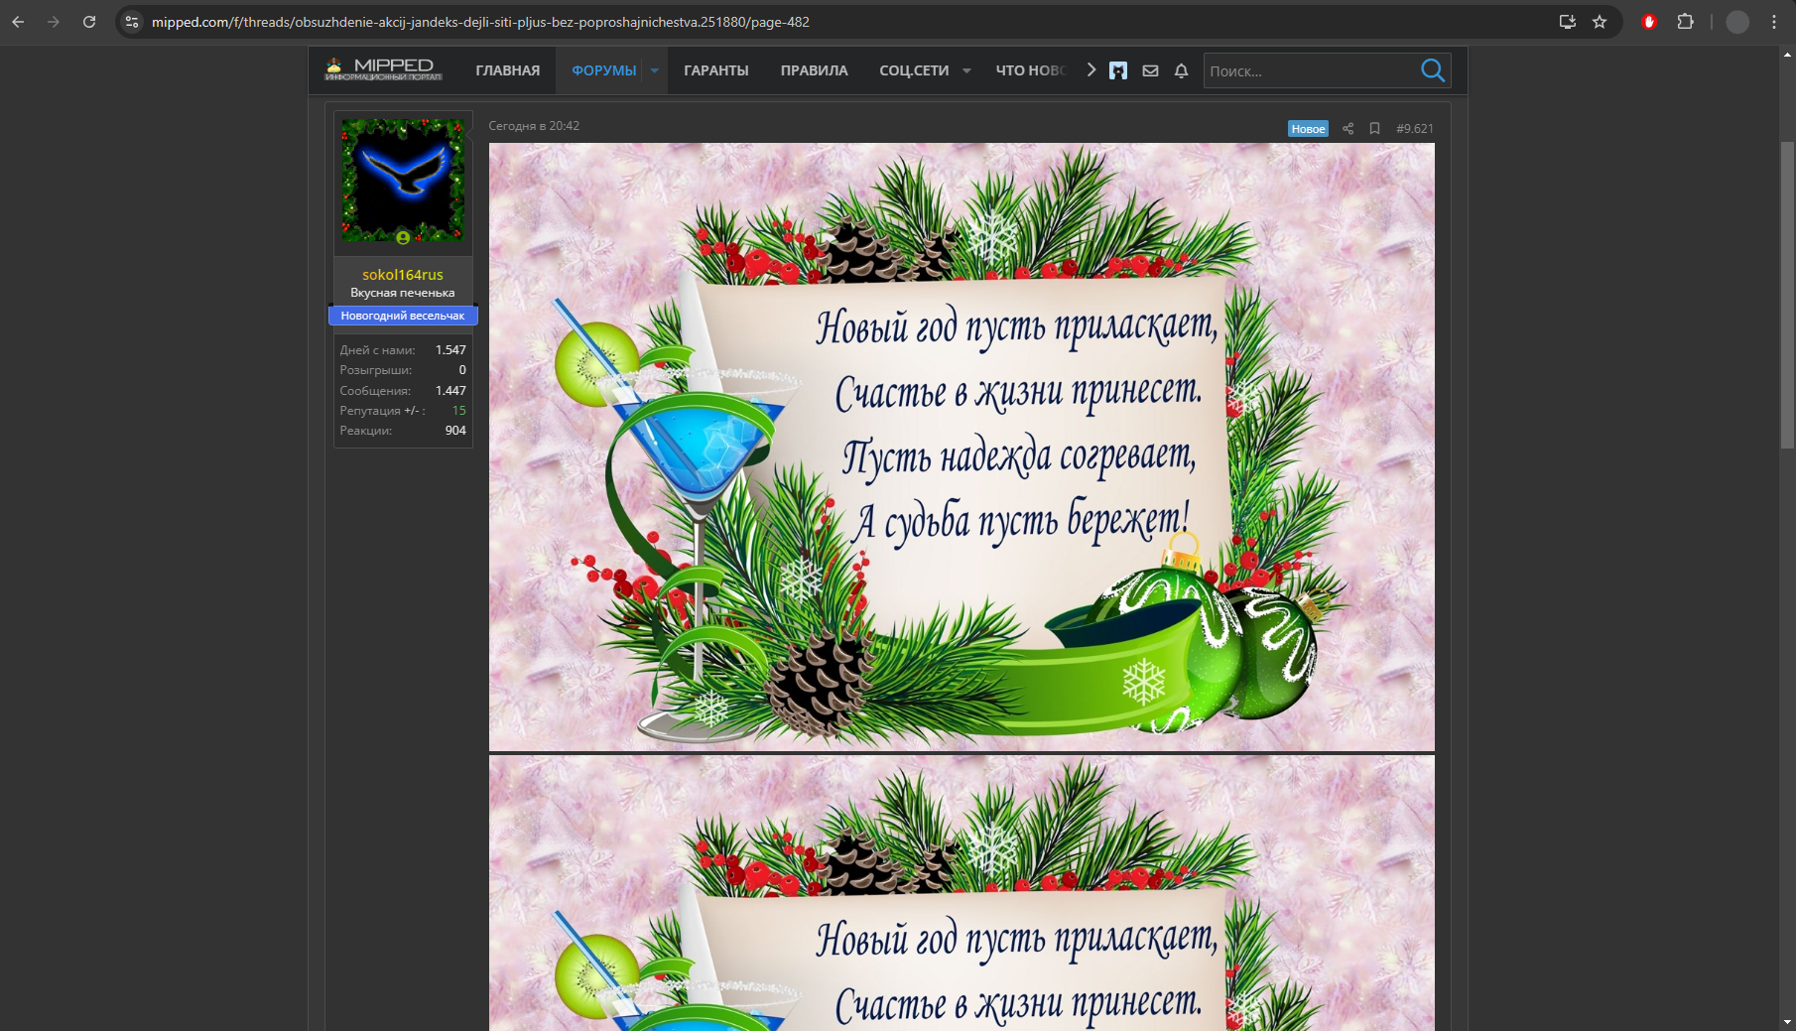Screen dimensions: 1796x1031
Task: Reload the page with the refresh icon
Action: click(x=89, y=22)
